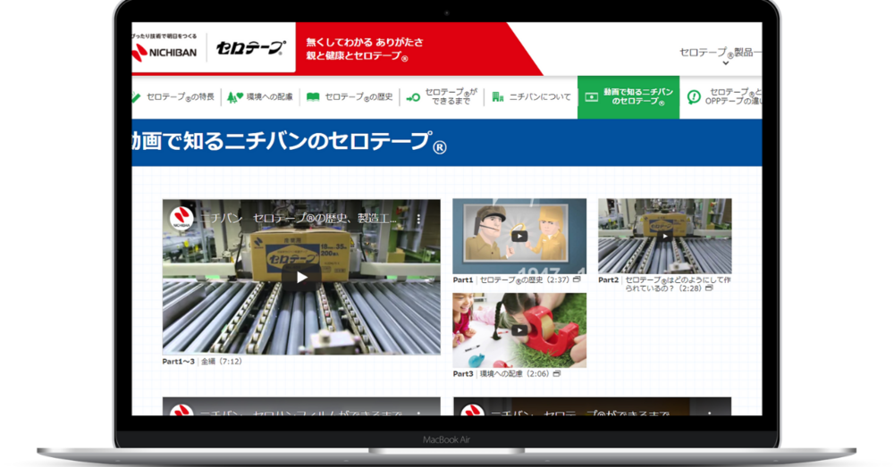
Task: Open three-dot menu on bottom left video
Action: [418, 413]
